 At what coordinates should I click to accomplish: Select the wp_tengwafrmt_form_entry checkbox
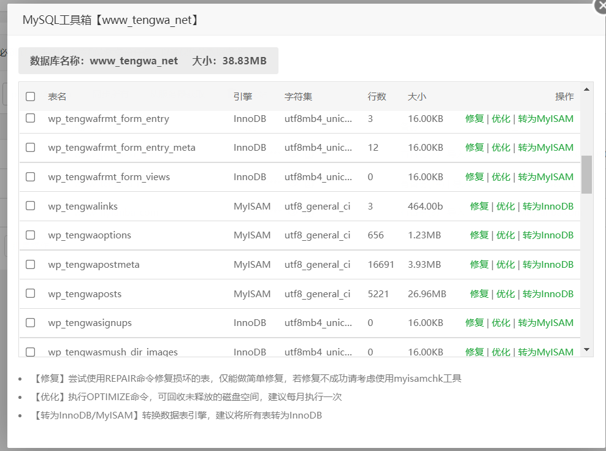tap(30, 118)
